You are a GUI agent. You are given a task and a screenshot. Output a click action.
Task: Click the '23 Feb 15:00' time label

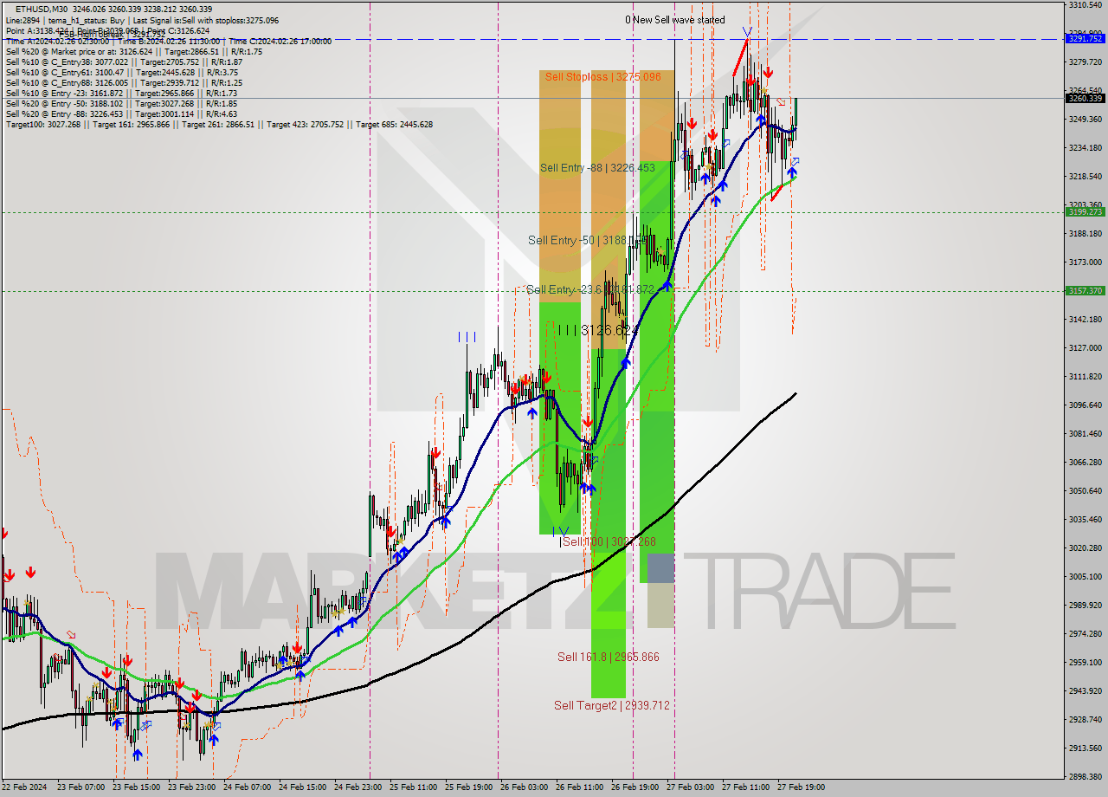136,787
